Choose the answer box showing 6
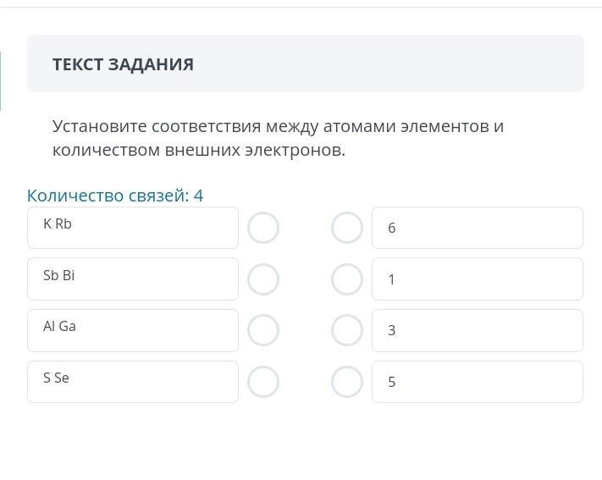 pos(477,228)
